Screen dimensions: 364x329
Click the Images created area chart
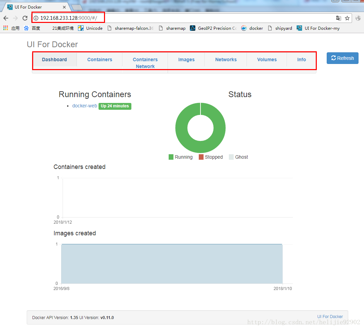[x=172, y=264]
